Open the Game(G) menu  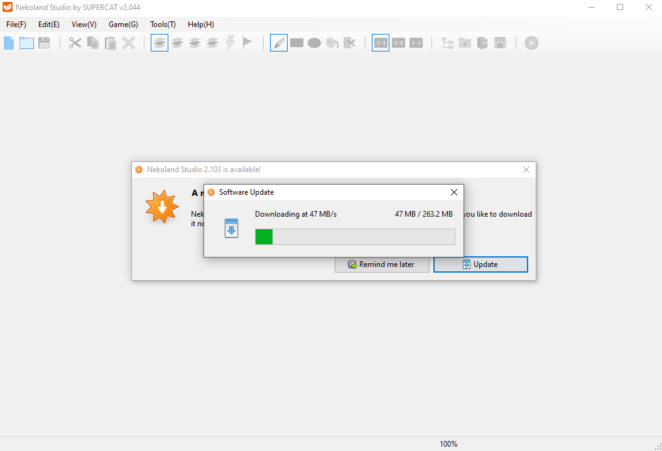pos(123,24)
